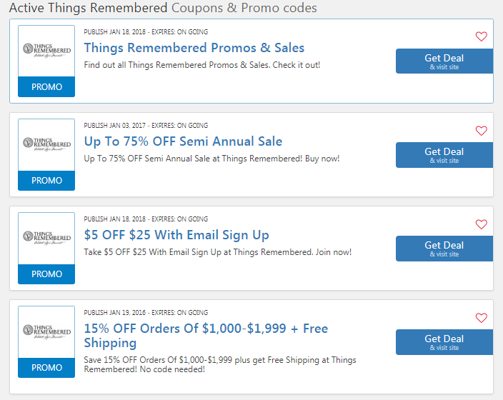Click heart icon for $5 OFF $25 offer
The height and width of the screenshot is (400, 503).
(481, 224)
